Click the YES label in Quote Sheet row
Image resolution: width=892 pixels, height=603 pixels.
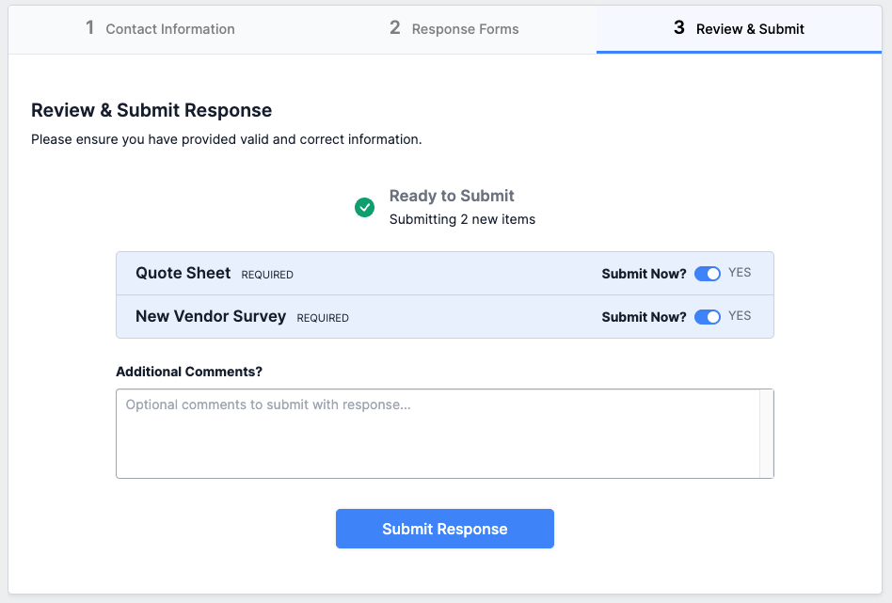[x=740, y=273]
